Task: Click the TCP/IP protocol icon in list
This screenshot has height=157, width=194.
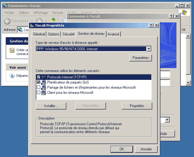Action: pyautogui.click(x=43, y=77)
